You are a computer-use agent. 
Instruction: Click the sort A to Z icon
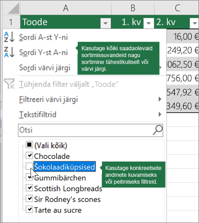(x=9, y=37)
